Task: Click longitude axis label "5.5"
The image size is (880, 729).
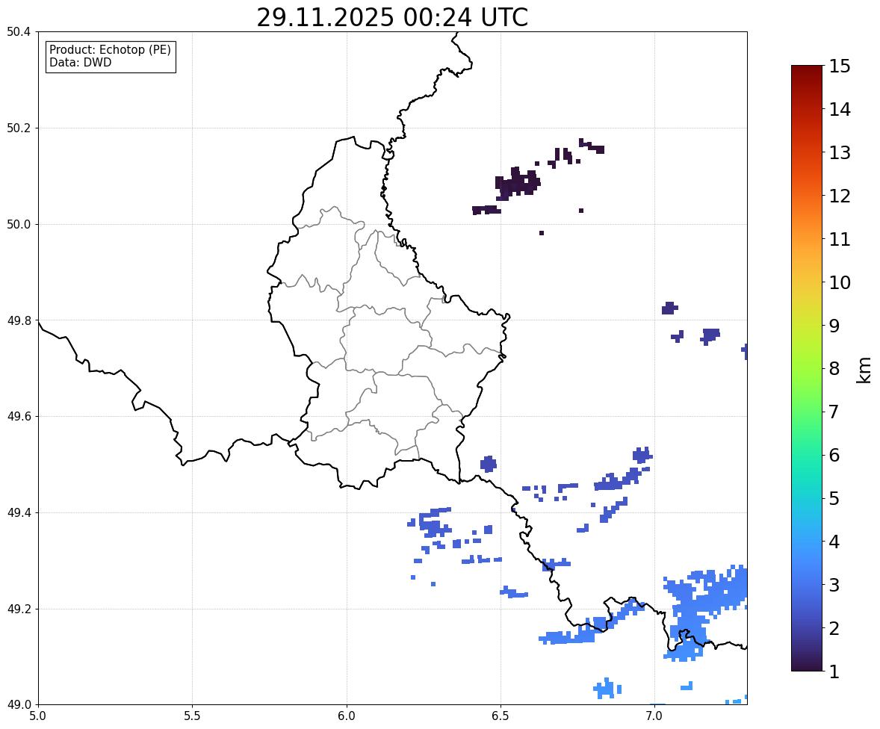Action: 192,716
